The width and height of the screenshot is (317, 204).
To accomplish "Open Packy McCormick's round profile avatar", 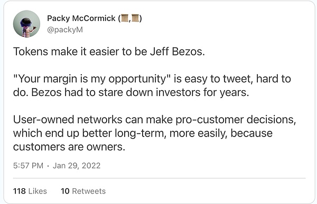I will [27, 24].
